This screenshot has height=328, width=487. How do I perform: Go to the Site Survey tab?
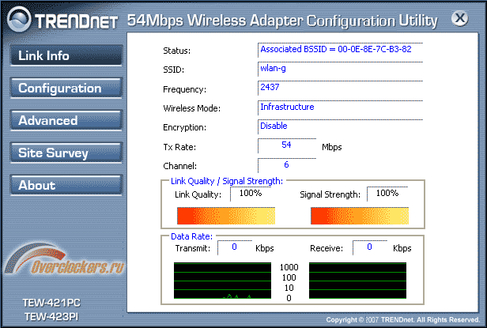(x=66, y=153)
